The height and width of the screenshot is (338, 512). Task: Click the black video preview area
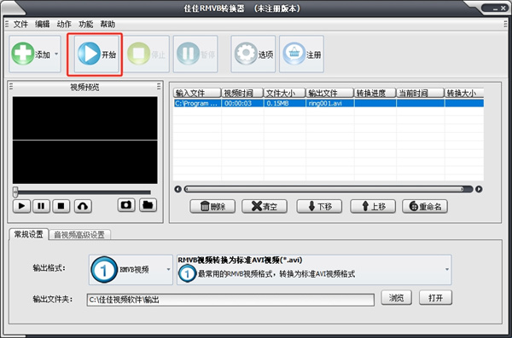84,140
